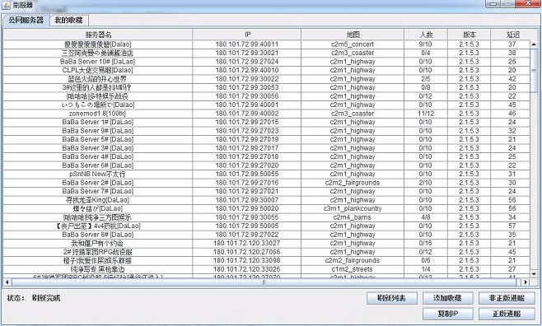
Task: Sort by the IP column header
Action: click(x=247, y=35)
